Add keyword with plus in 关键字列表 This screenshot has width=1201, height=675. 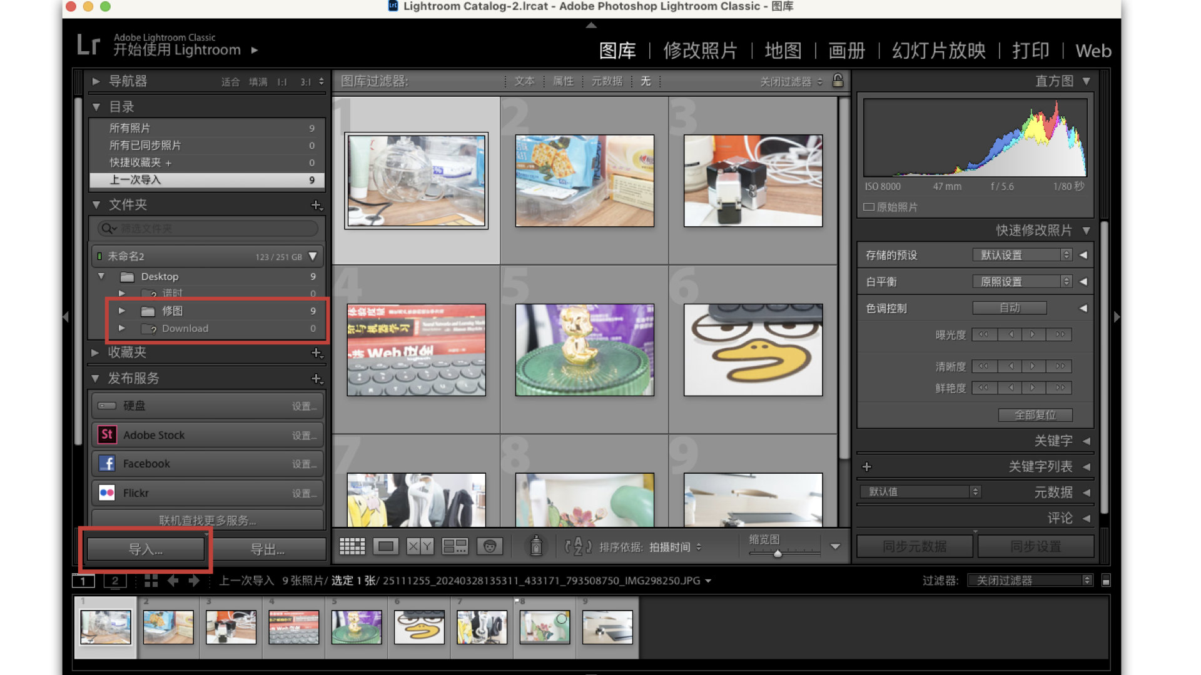pyautogui.click(x=867, y=467)
